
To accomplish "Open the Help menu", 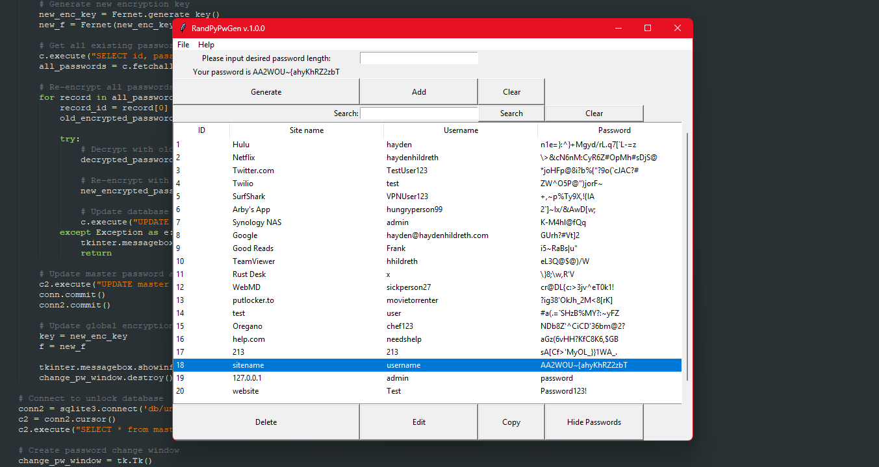I will point(206,45).
